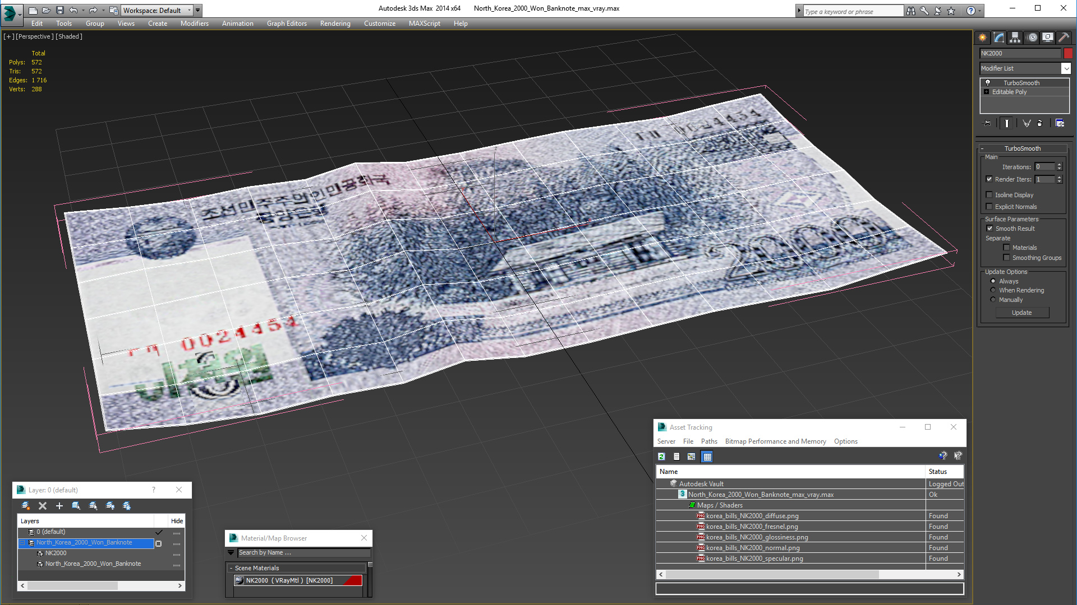
Task: Open the Rendering menu
Action: 335,24
